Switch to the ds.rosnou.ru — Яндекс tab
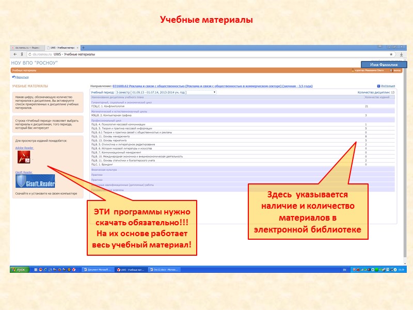This screenshot has height=310, width=413. [27, 48]
